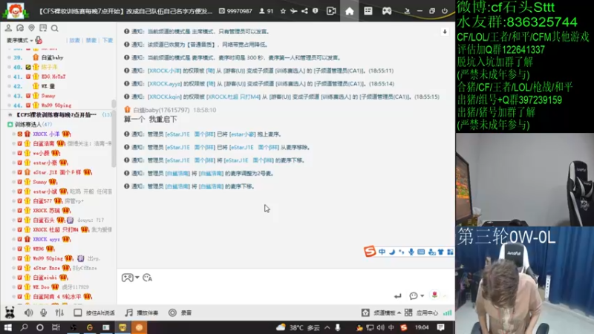Open the speech bubble dropdown near send
This screenshot has width=594, height=334.
tap(417, 295)
